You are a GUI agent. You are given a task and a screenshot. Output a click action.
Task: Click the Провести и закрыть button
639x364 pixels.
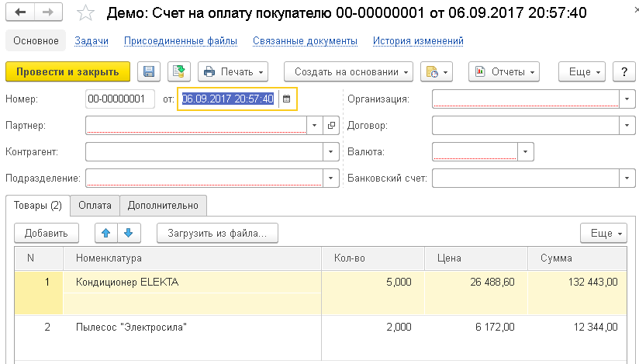(67, 72)
